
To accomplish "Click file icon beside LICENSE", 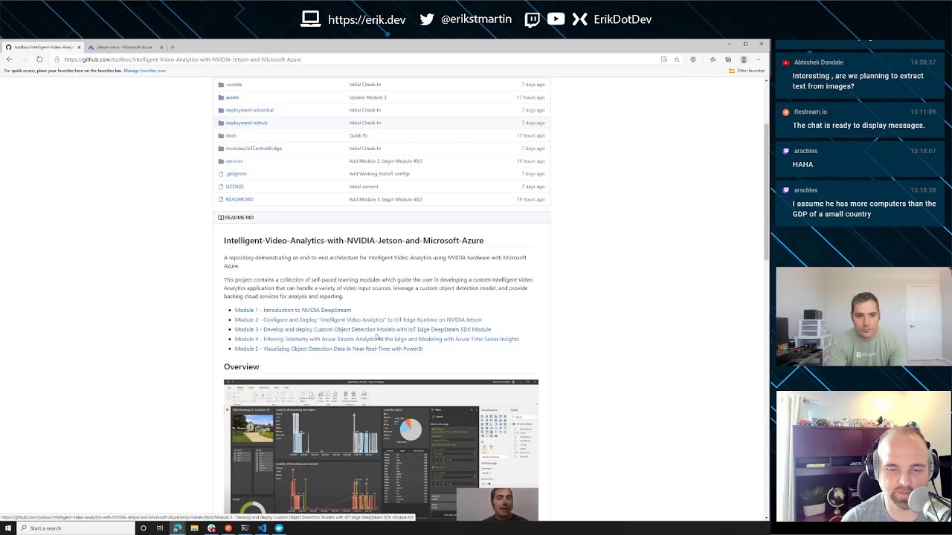I will coord(221,187).
